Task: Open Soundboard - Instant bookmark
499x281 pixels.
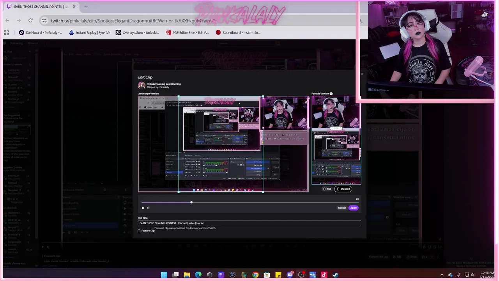Action: click(x=237, y=32)
